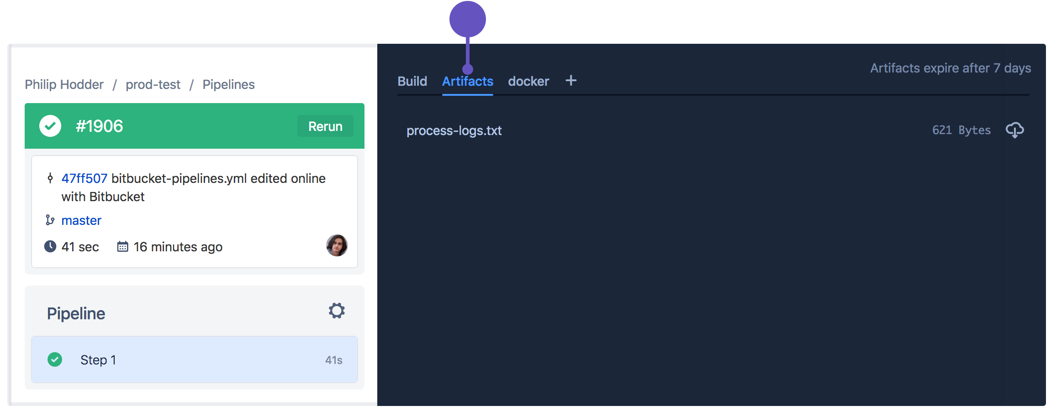Click the green success checkmark beside #1906
This screenshot has width=1056, height=416.
[x=50, y=126]
